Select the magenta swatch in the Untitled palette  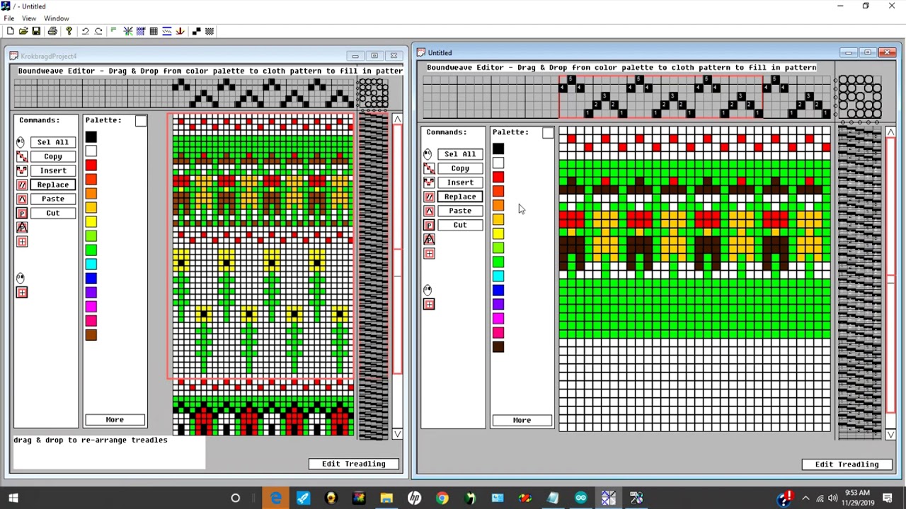click(x=498, y=318)
